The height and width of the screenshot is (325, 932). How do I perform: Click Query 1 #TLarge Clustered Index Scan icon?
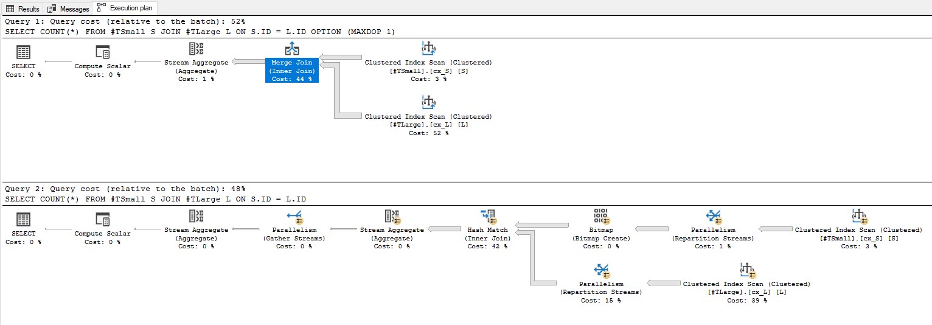pos(428,103)
